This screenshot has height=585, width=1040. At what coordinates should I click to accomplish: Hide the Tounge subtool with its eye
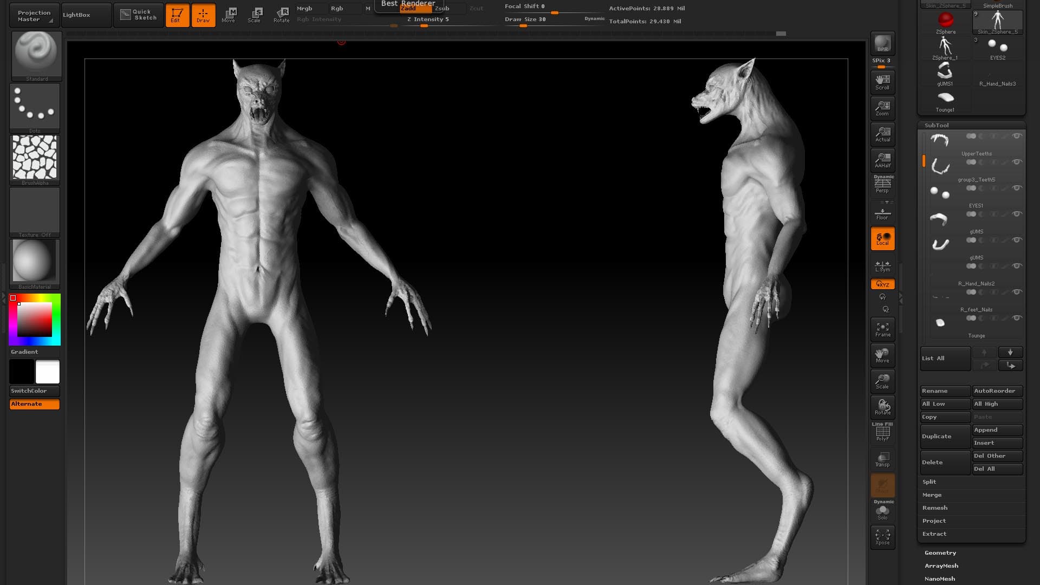coord(1017,318)
